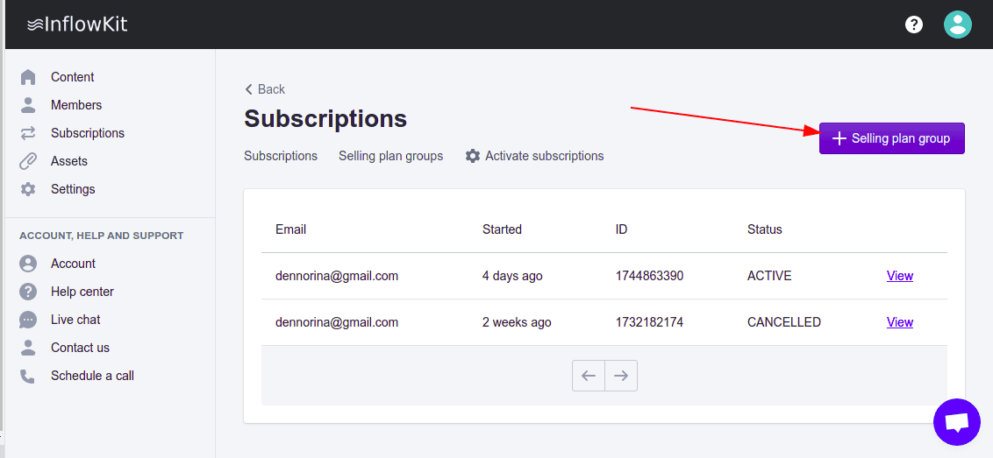The image size is (993, 458).
Task: Go back using the Back link
Action: pyautogui.click(x=265, y=89)
